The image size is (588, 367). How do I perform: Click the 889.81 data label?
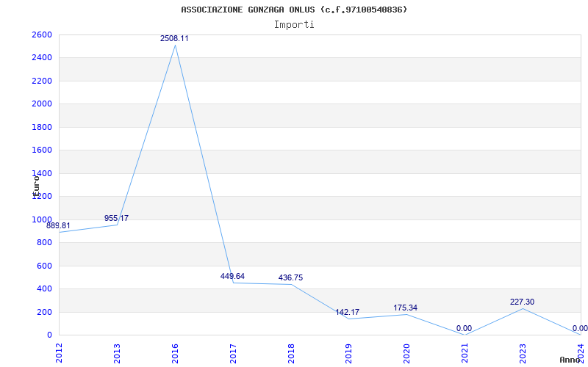pos(58,226)
